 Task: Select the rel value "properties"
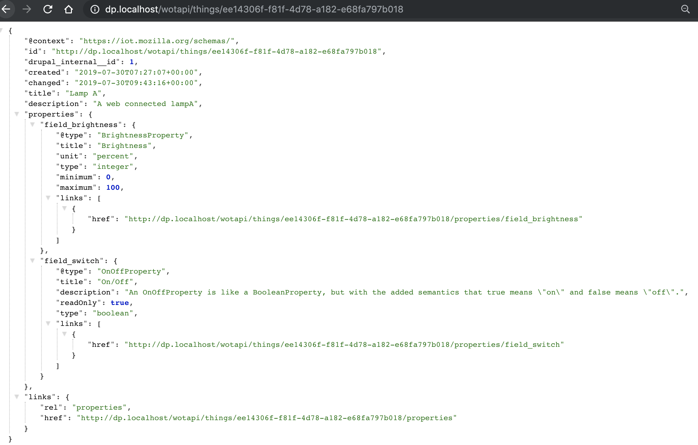pyautogui.click(x=99, y=407)
